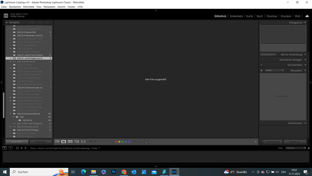Collapse the Histogramm panel
The width and height of the screenshot is (312, 176).
coord(305,23)
